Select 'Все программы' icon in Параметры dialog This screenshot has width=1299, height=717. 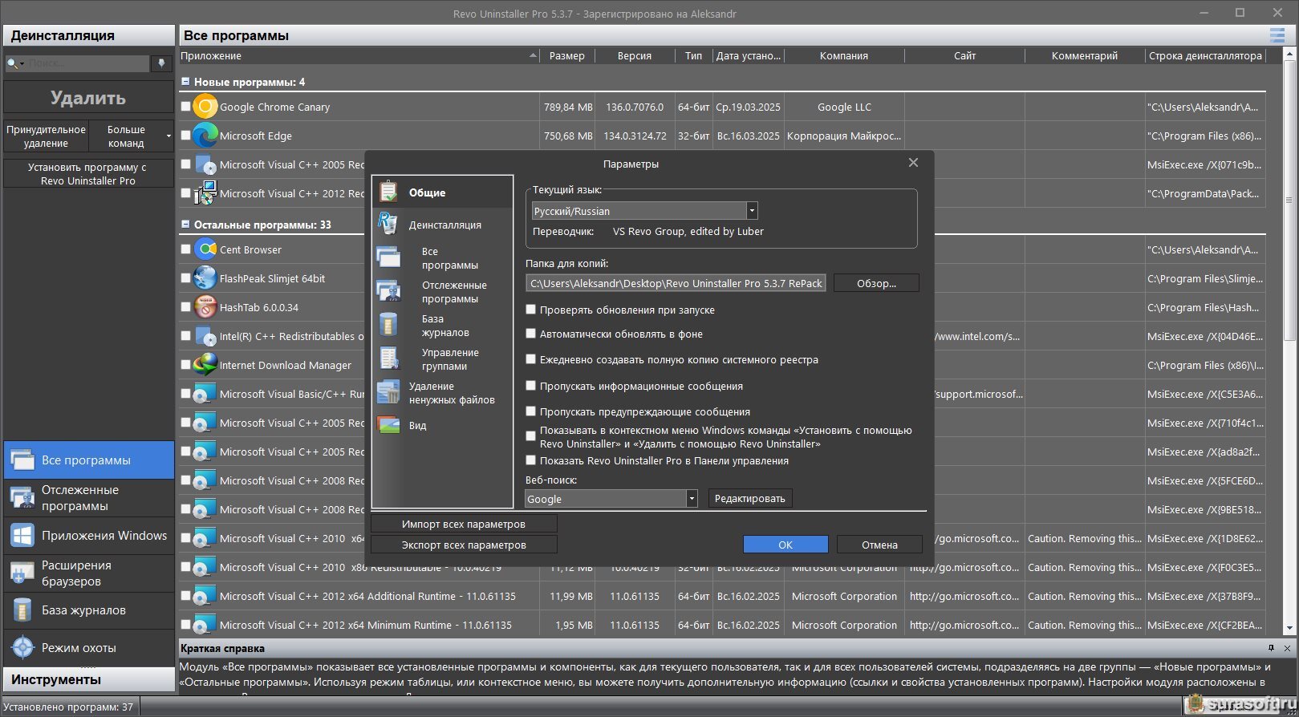tap(388, 257)
